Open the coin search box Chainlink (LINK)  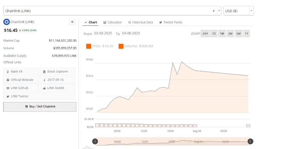105,11
